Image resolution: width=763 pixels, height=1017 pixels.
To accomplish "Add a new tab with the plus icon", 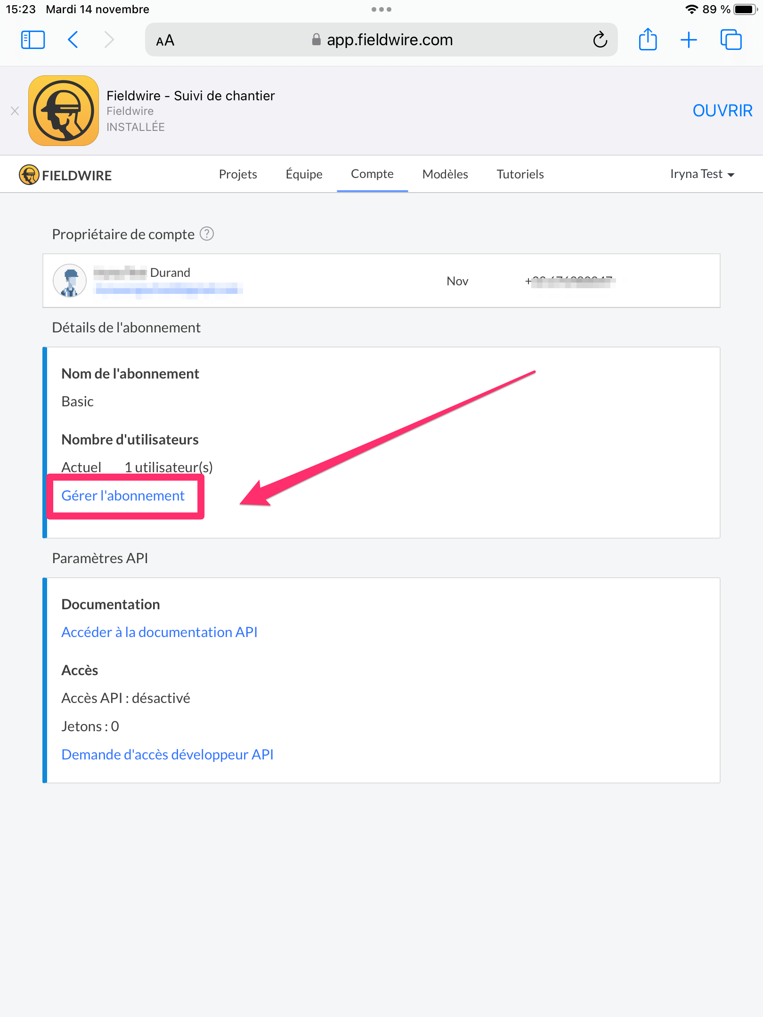I will tap(689, 40).
